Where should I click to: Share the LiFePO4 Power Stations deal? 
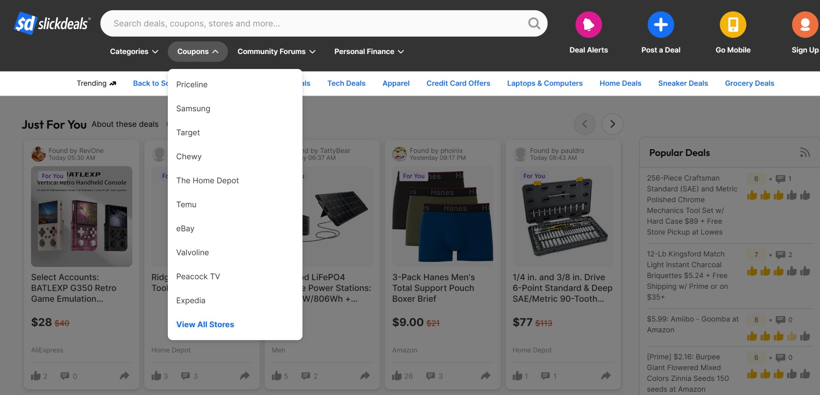(365, 376)
